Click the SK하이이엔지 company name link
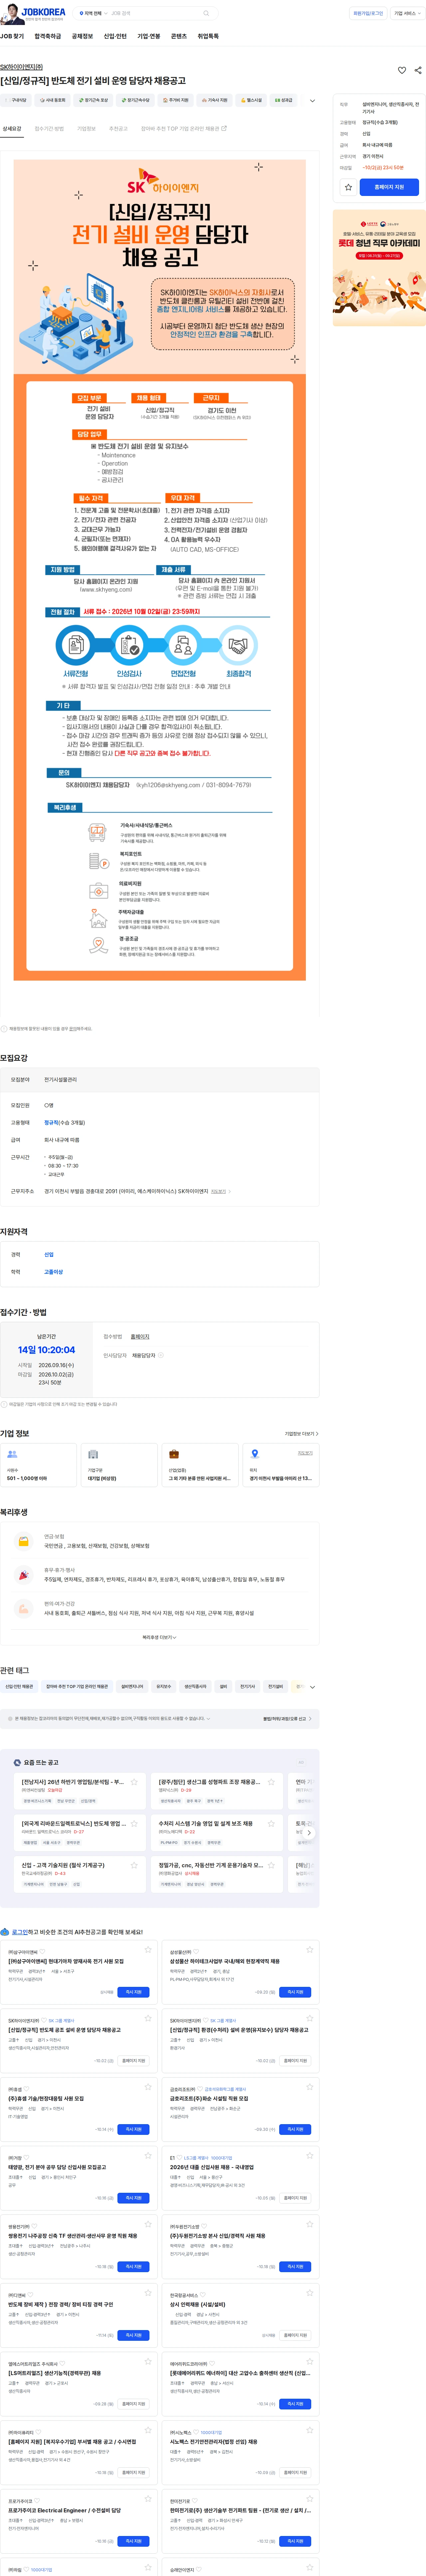The width and height of the screenshot is (426, 2576). pos(21,67)
